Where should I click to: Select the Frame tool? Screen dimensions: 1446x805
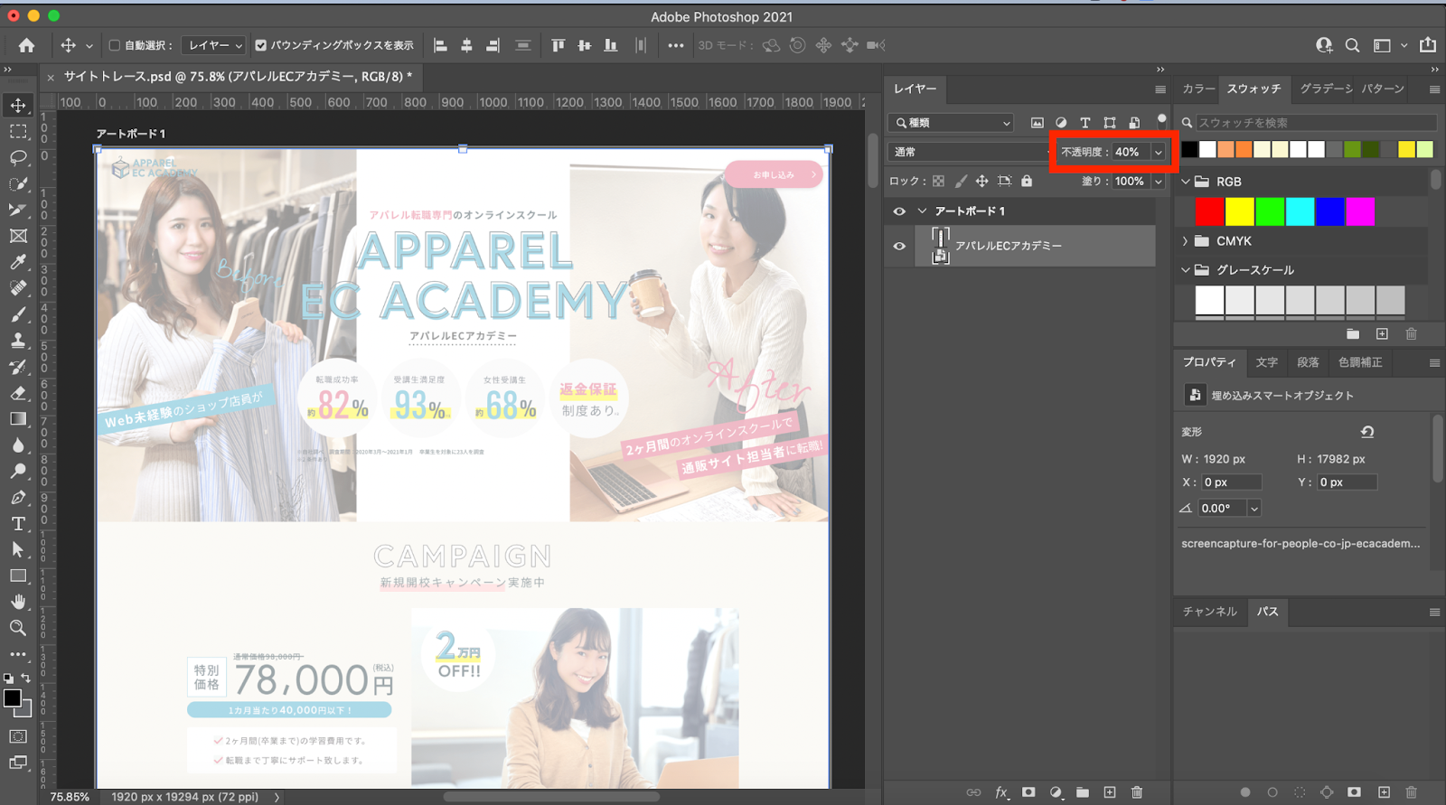tap(18, 237)
